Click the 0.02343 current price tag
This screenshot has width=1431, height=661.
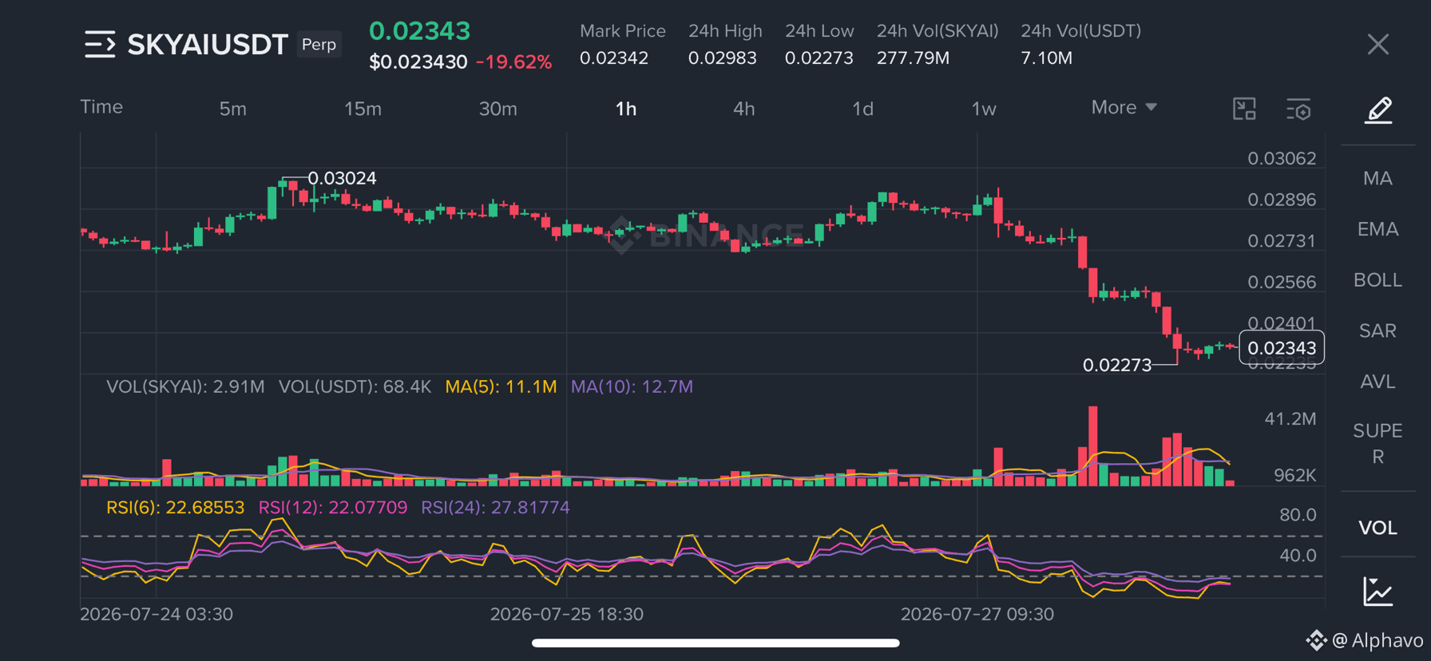pyautogui.click(x=1282, y=348)
